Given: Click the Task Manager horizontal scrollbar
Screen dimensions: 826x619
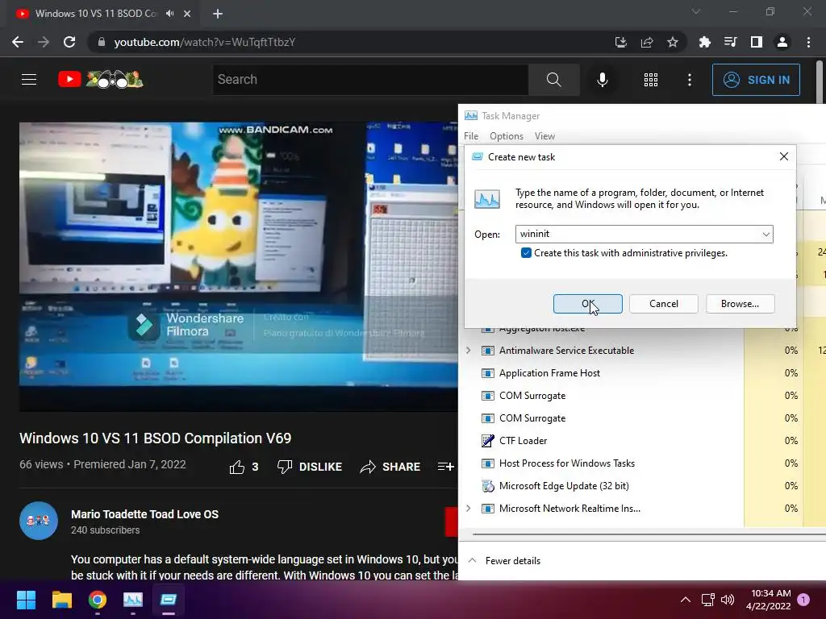Looking at the screenshot, I should tap(648, 534).
